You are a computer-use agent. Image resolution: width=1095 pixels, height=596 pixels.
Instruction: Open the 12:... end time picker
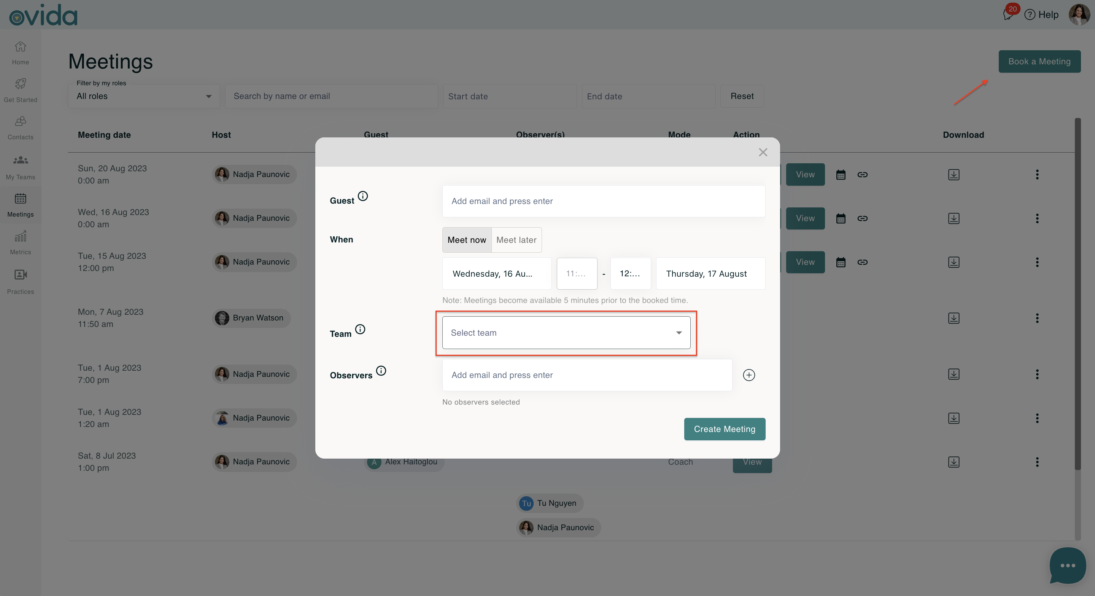point(630,274)
